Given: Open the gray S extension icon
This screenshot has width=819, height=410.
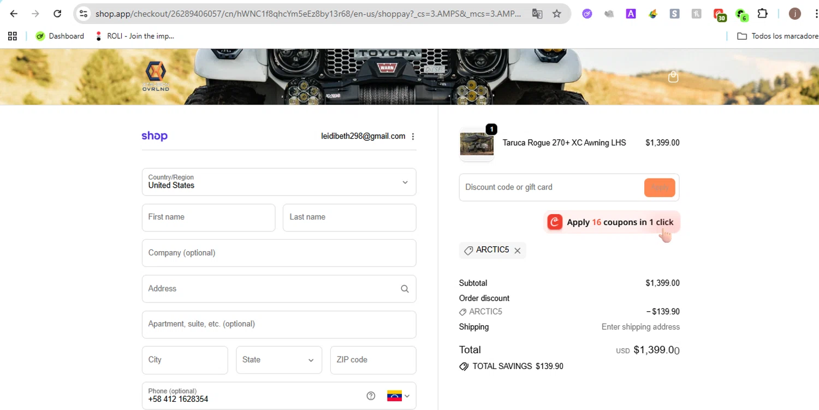Looking at the screenshot, I should coord(674,14).
